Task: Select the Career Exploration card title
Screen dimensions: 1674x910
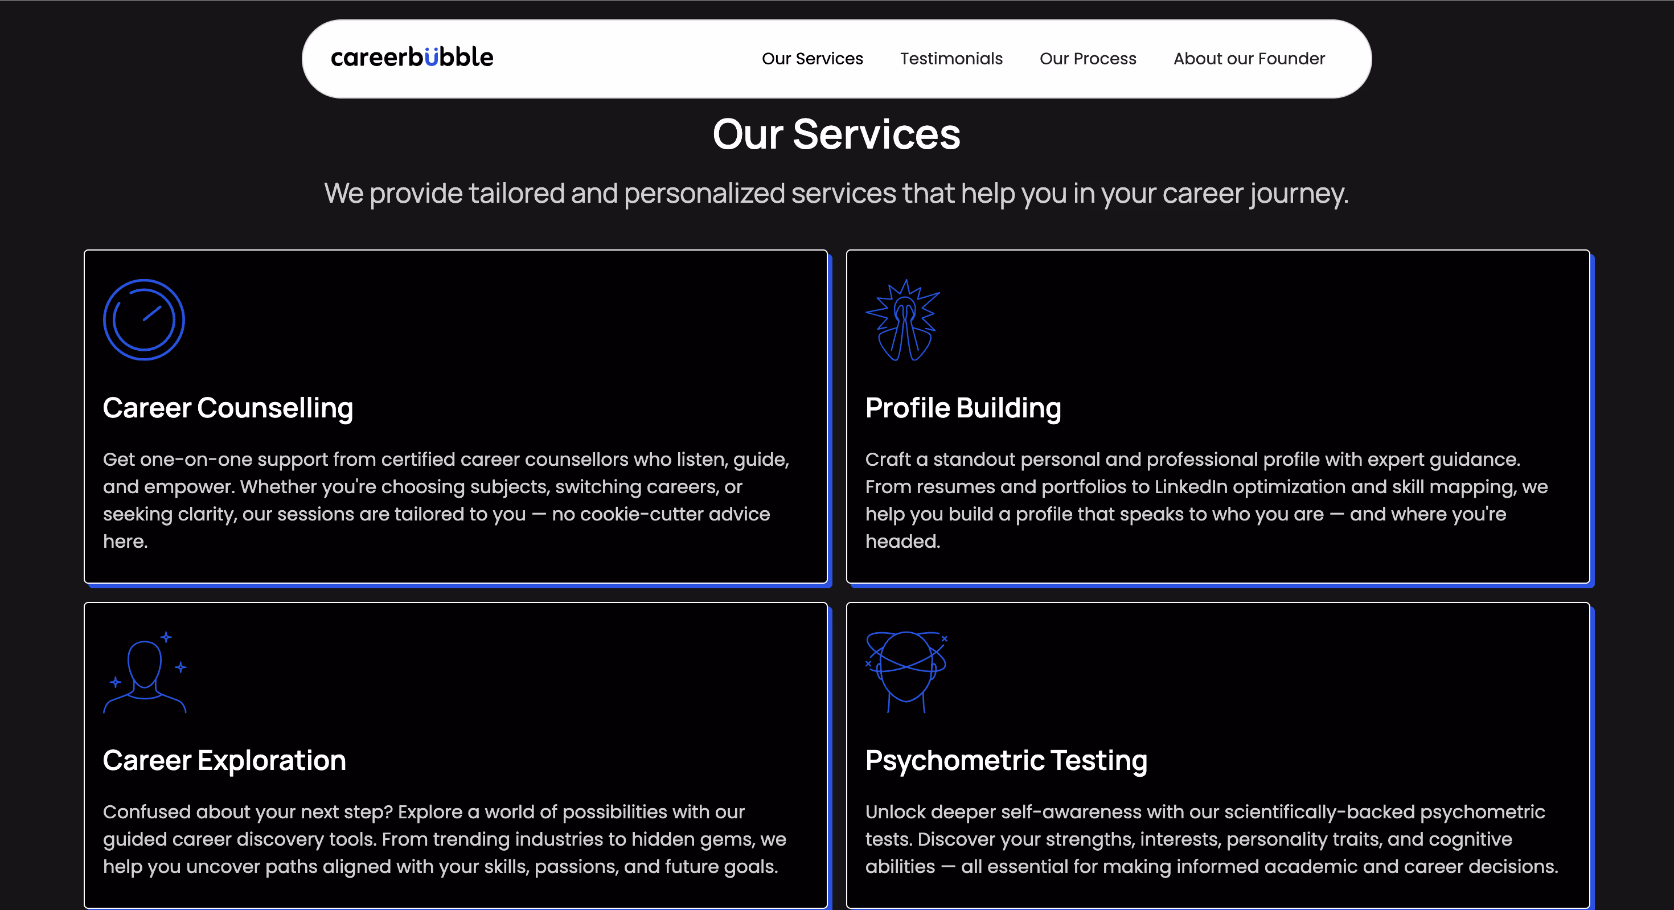Action: click(x=224, y=760)
